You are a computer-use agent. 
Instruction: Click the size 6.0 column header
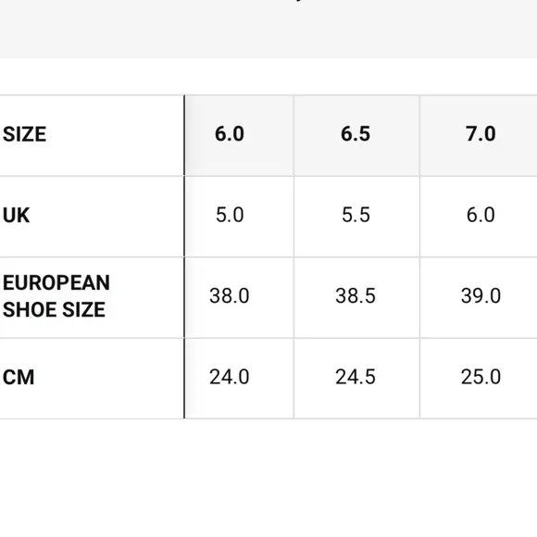239,135
